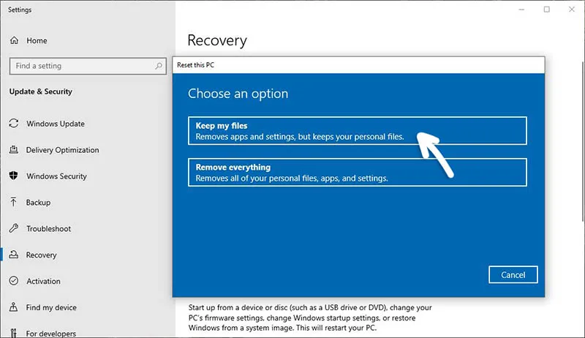The width and height of the screenshot is (585, 338).
Task: Go to Windows Update settings
Action: pyautogui.click(x=56, y=124)
